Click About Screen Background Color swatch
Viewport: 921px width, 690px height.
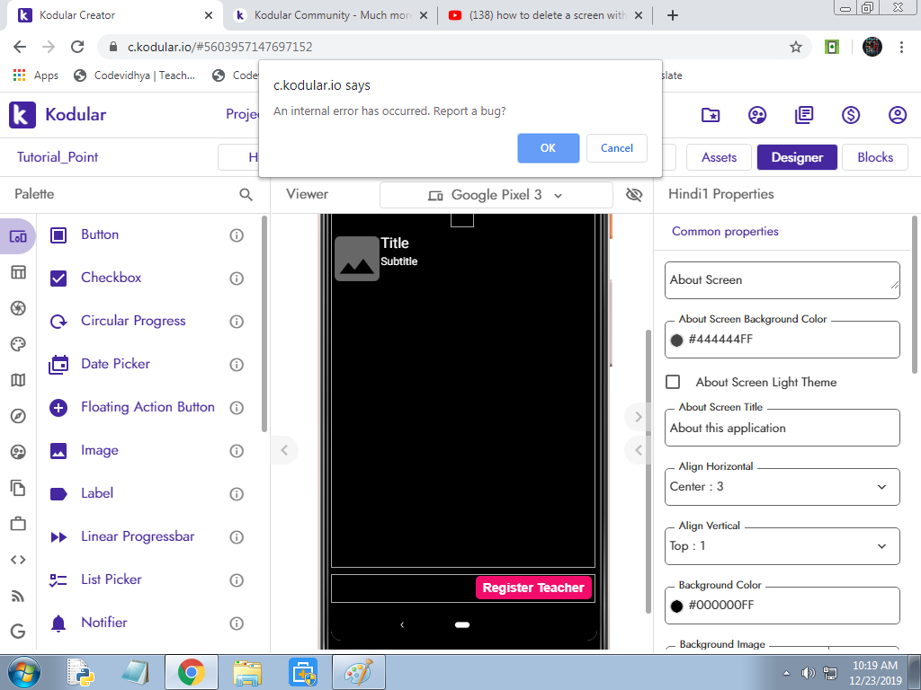click(x=676, y=340)
